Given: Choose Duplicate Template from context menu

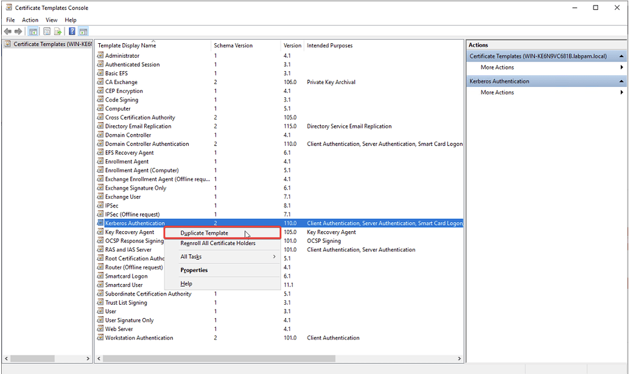Looking at the screenshot, I should pos(222,233).
